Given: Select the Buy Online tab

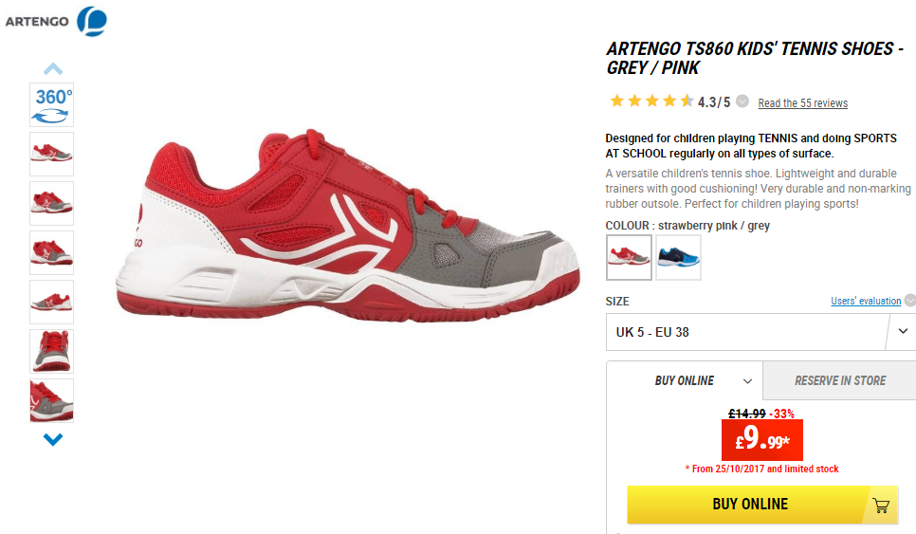Looking at the screenshot, I should pos(685,380).
